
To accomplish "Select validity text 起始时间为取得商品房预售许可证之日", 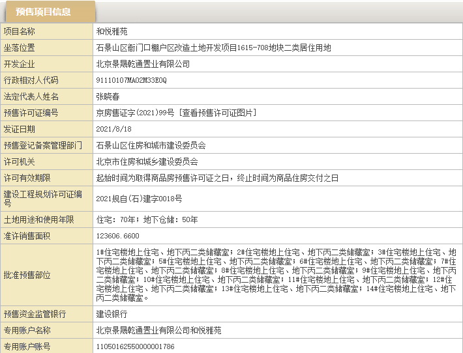I will tap(162, 178).
